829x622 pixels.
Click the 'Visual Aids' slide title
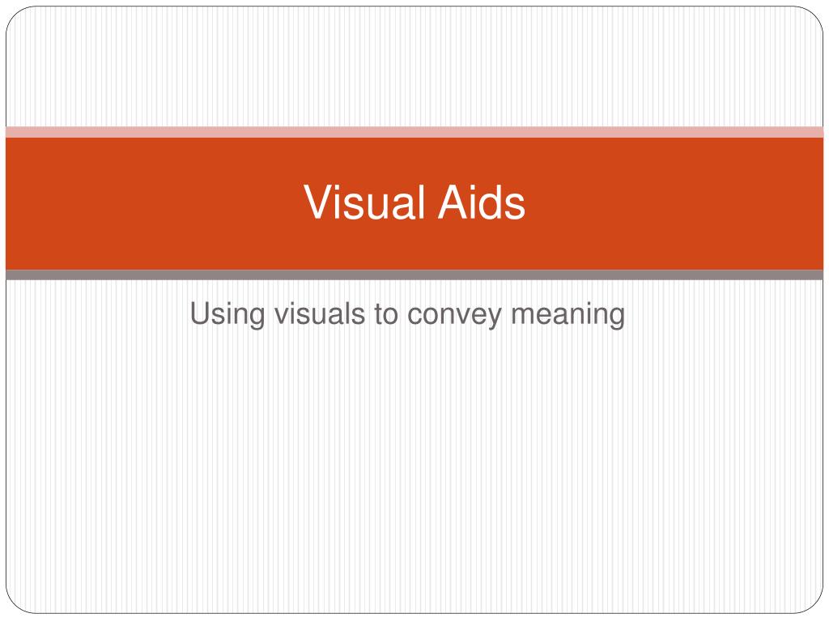coord(414,202)
